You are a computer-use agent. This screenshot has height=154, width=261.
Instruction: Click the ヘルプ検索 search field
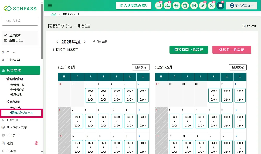(20, 21)
